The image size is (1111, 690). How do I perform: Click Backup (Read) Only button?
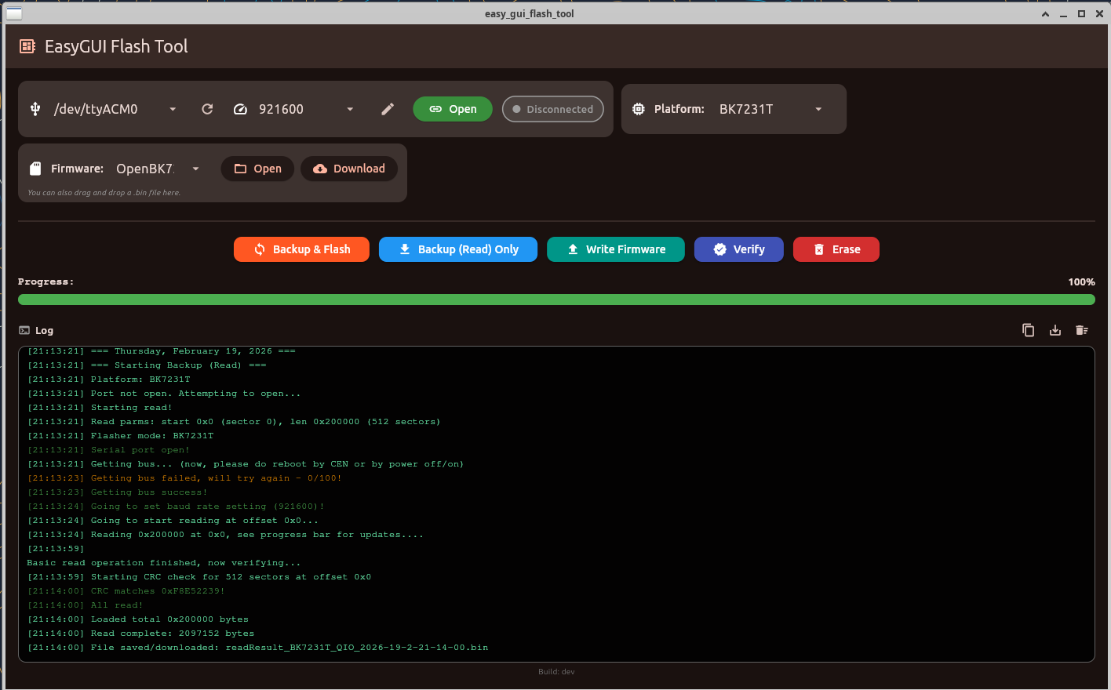click(x=458, y=249)
